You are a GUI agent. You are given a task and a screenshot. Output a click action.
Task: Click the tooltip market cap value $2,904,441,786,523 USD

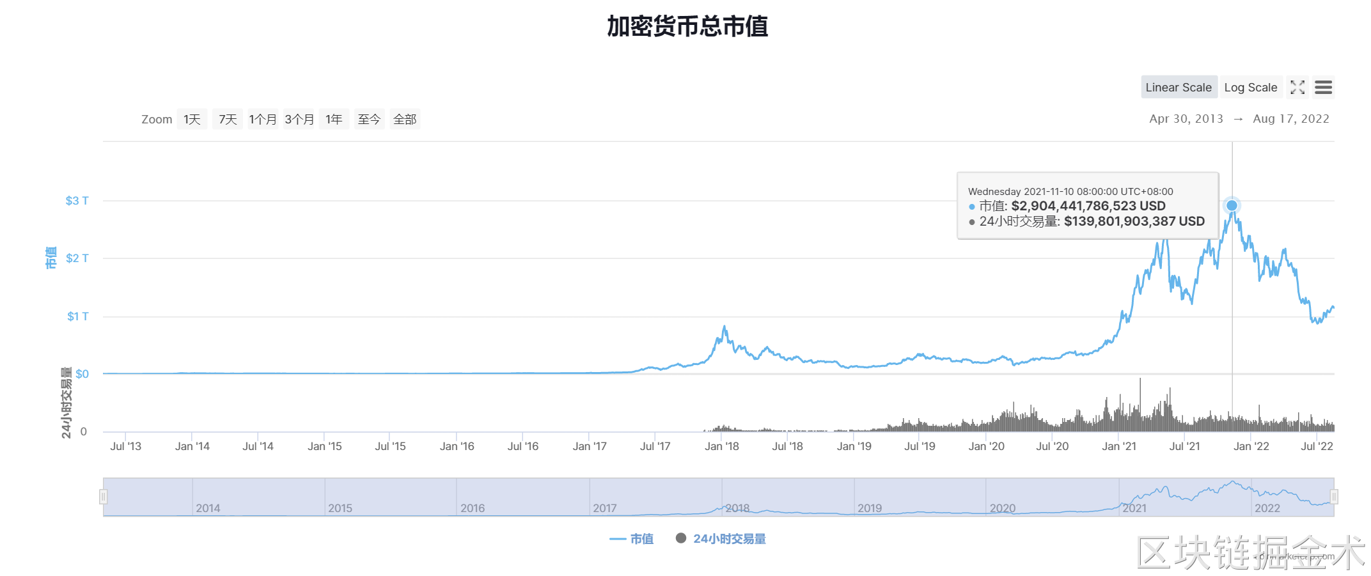[x=1088, y=206]
